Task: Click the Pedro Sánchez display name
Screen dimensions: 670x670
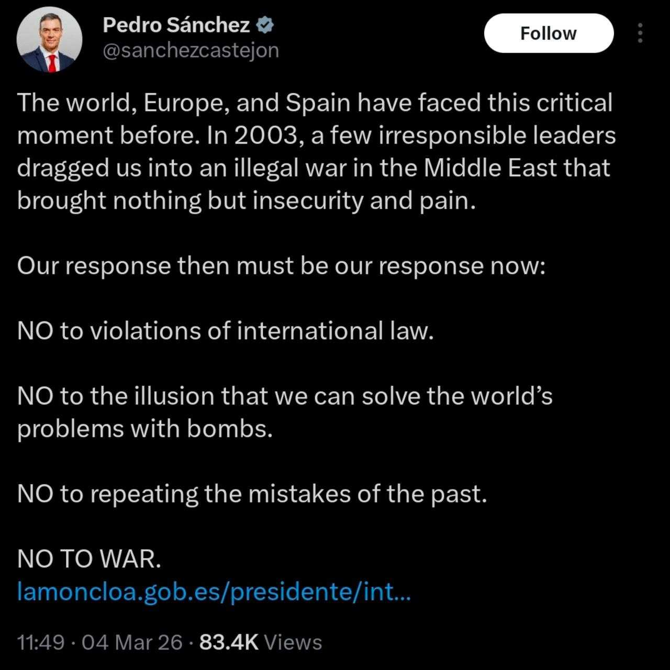Action: (176, 25)
